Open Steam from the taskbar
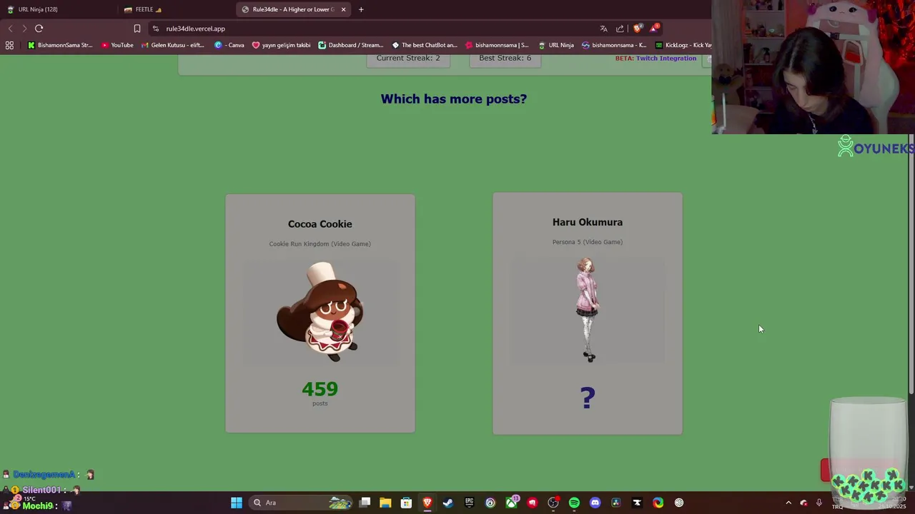The image size is (915, 514). tap(448, 503)
